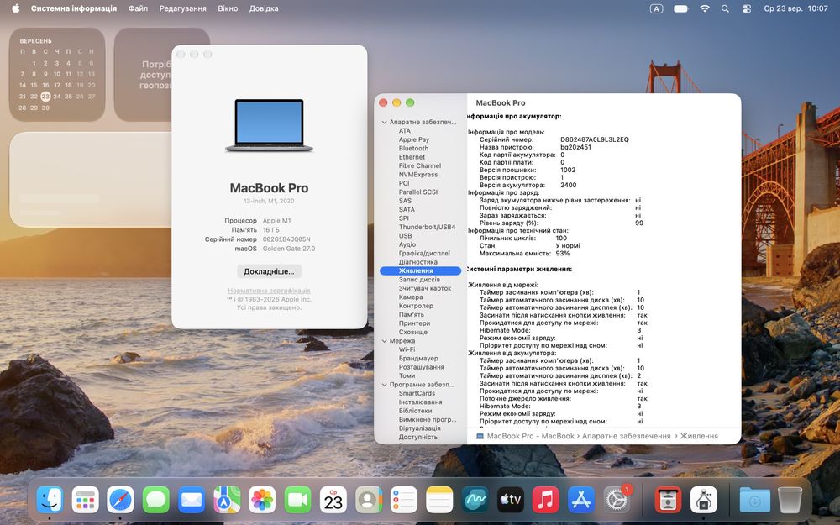Open the Файл menu

[138, 8]
